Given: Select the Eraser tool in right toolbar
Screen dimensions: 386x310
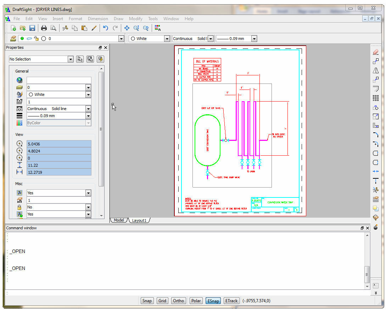Looking at the screenshot, I should [376, 52].
